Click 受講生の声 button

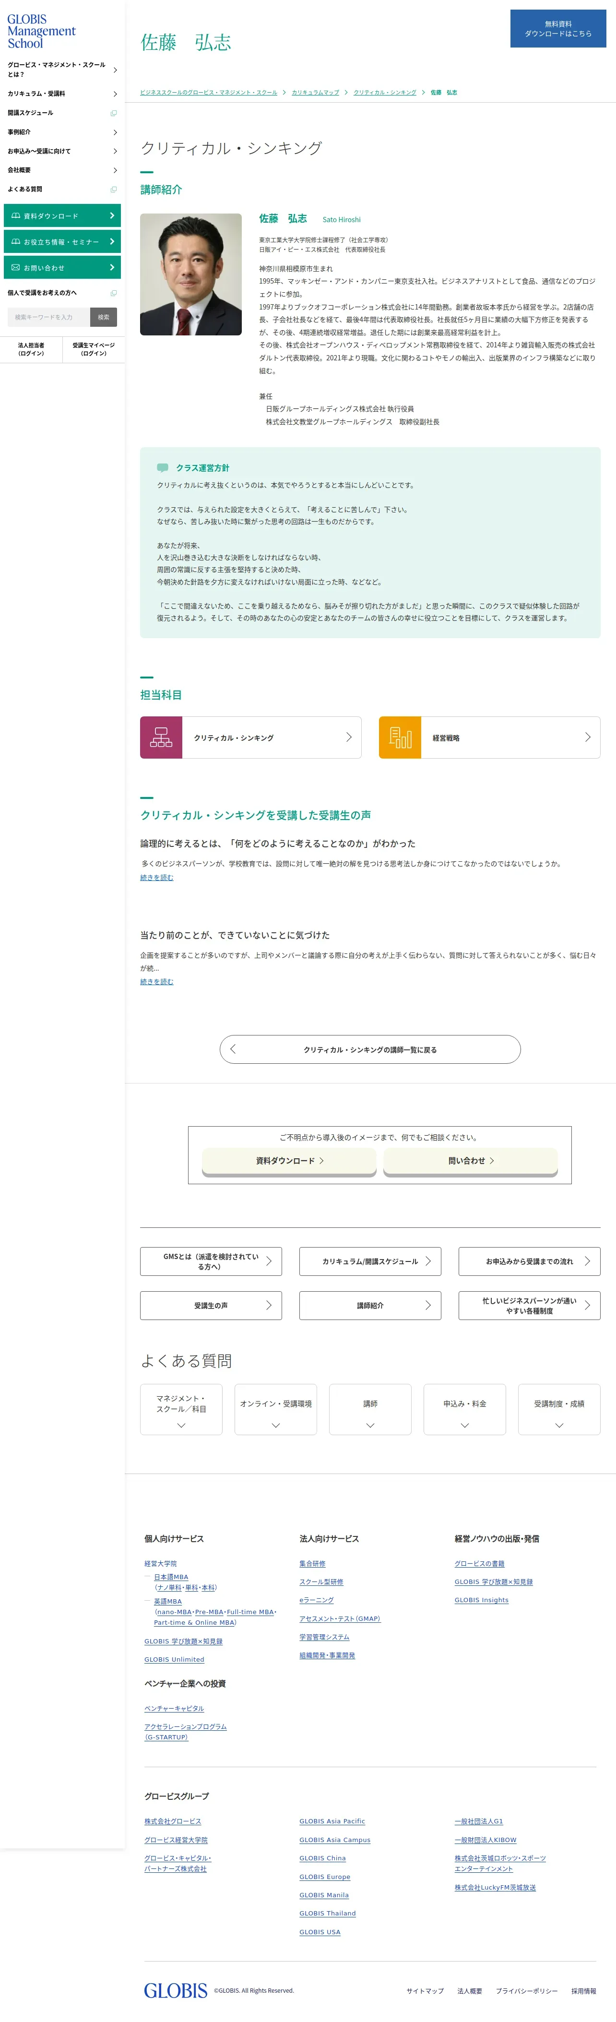coord(211,1305)
